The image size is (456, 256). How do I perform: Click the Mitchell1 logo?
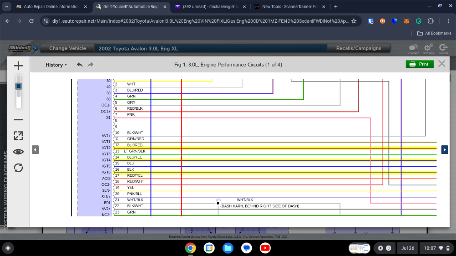23,48
